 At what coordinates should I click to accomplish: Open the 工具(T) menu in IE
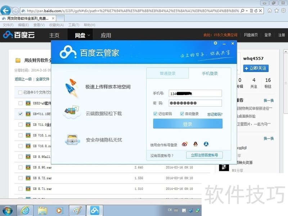pos(73,25)
